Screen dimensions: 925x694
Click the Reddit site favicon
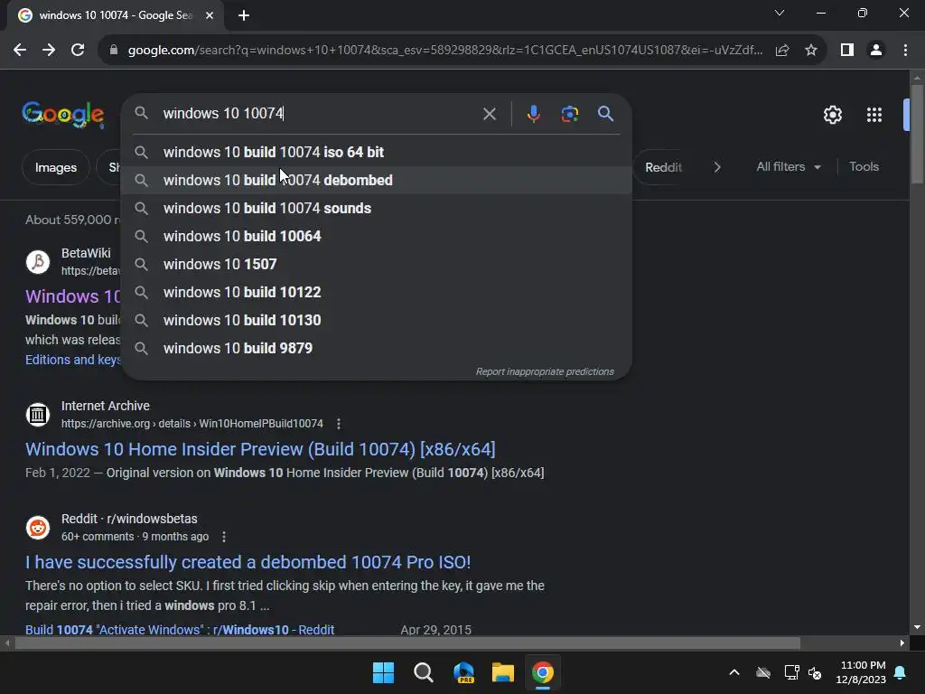[x=38, y=527]
